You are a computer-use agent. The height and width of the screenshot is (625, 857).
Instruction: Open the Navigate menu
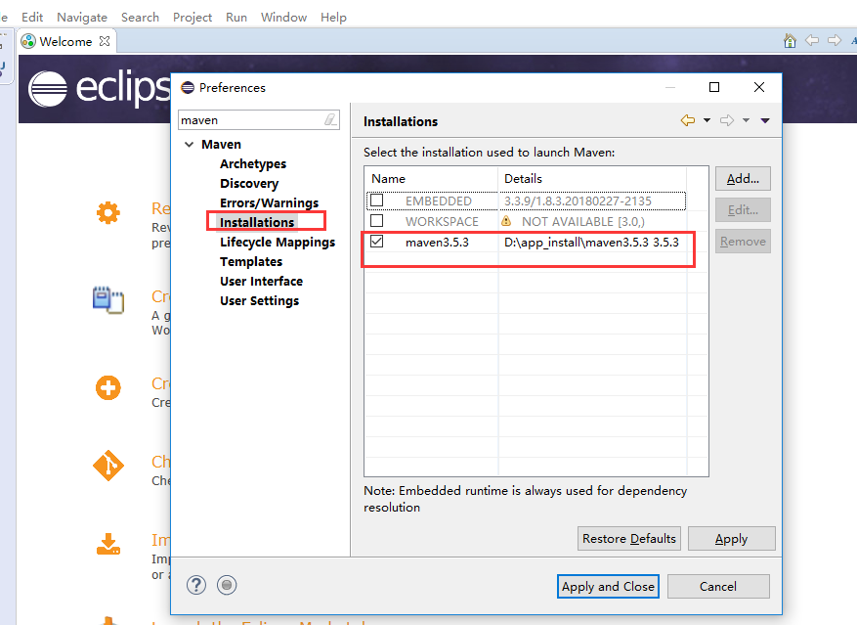point(82,17)
